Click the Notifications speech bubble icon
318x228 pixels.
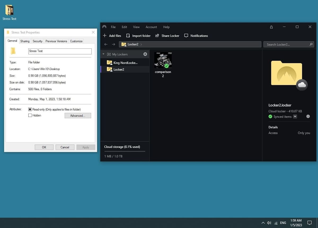[x=186, y=36]
